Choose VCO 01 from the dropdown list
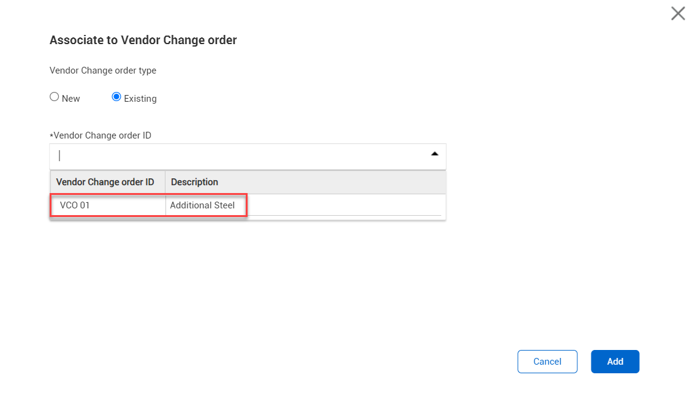 tap(75, 205)
